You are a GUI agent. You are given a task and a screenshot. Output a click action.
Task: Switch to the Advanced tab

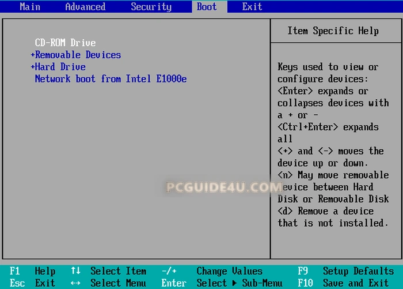click(85, 7)
